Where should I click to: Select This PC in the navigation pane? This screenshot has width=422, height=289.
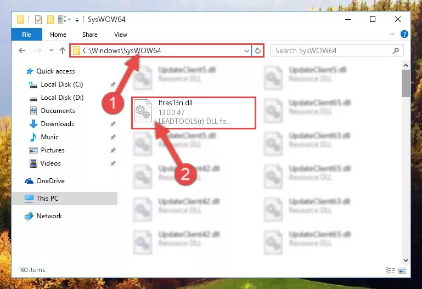pyautogui.click(x=65, y=199)
